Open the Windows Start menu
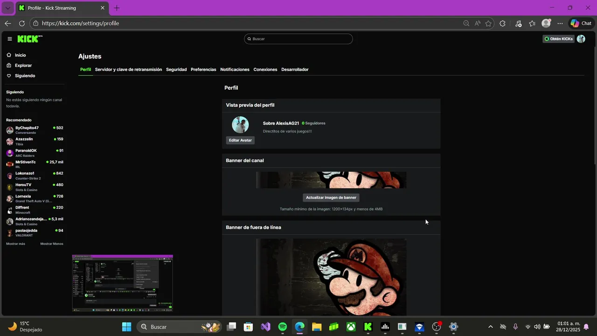This screenshot has width=597, height=336. tap(126, 327)
